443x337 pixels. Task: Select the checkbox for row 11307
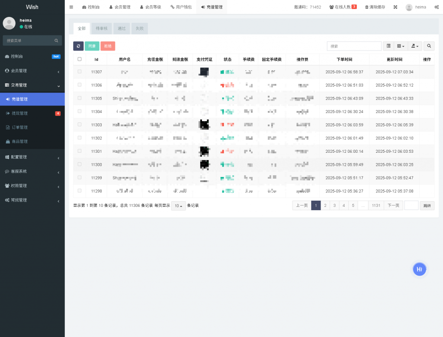(79, 72)
